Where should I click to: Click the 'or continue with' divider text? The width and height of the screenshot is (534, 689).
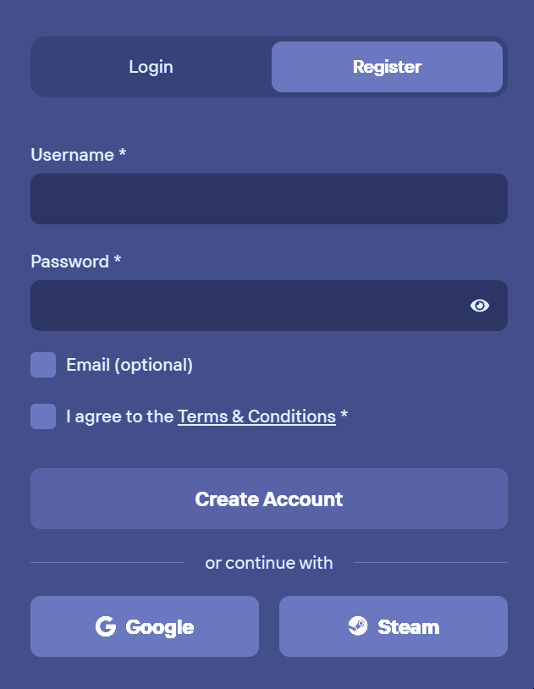pyautogui.click(x=267, y=562)
